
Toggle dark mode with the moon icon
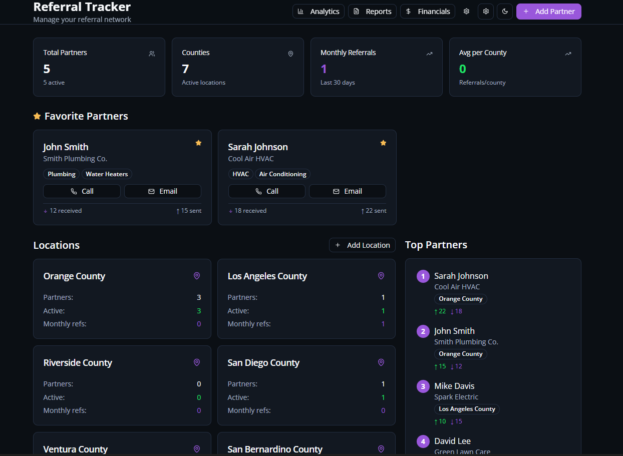pos(505,11)
